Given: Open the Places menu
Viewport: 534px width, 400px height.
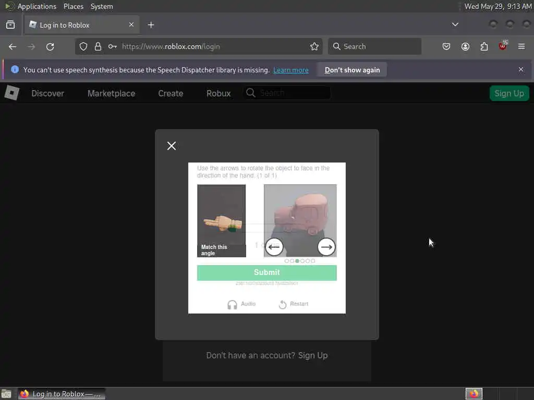Looking at the screenshot, I should (74, 6).
